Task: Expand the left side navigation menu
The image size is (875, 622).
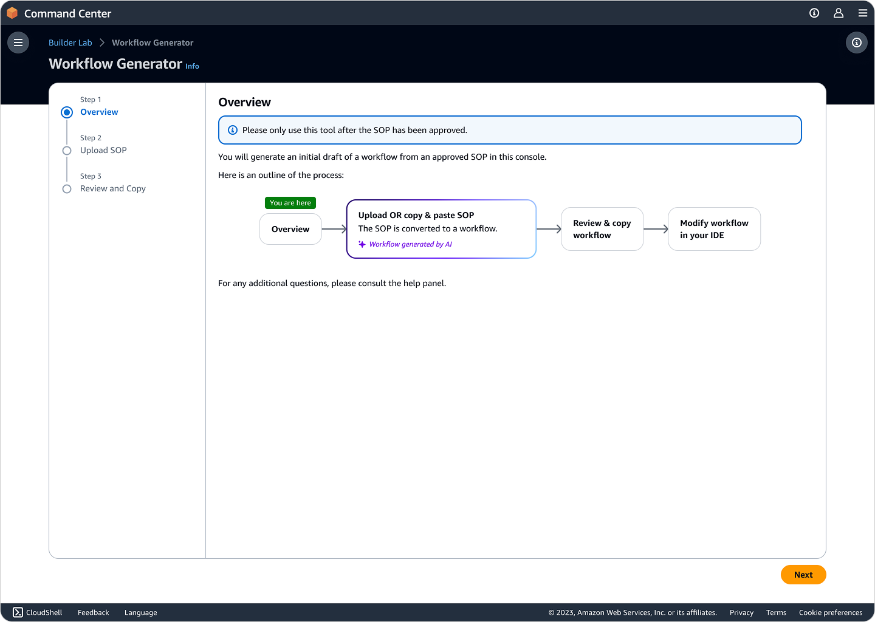Action: (x=18, y=43)
